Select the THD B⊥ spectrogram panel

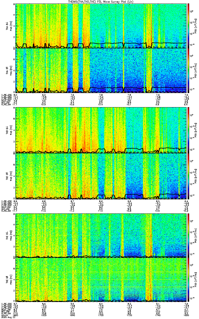101,130
